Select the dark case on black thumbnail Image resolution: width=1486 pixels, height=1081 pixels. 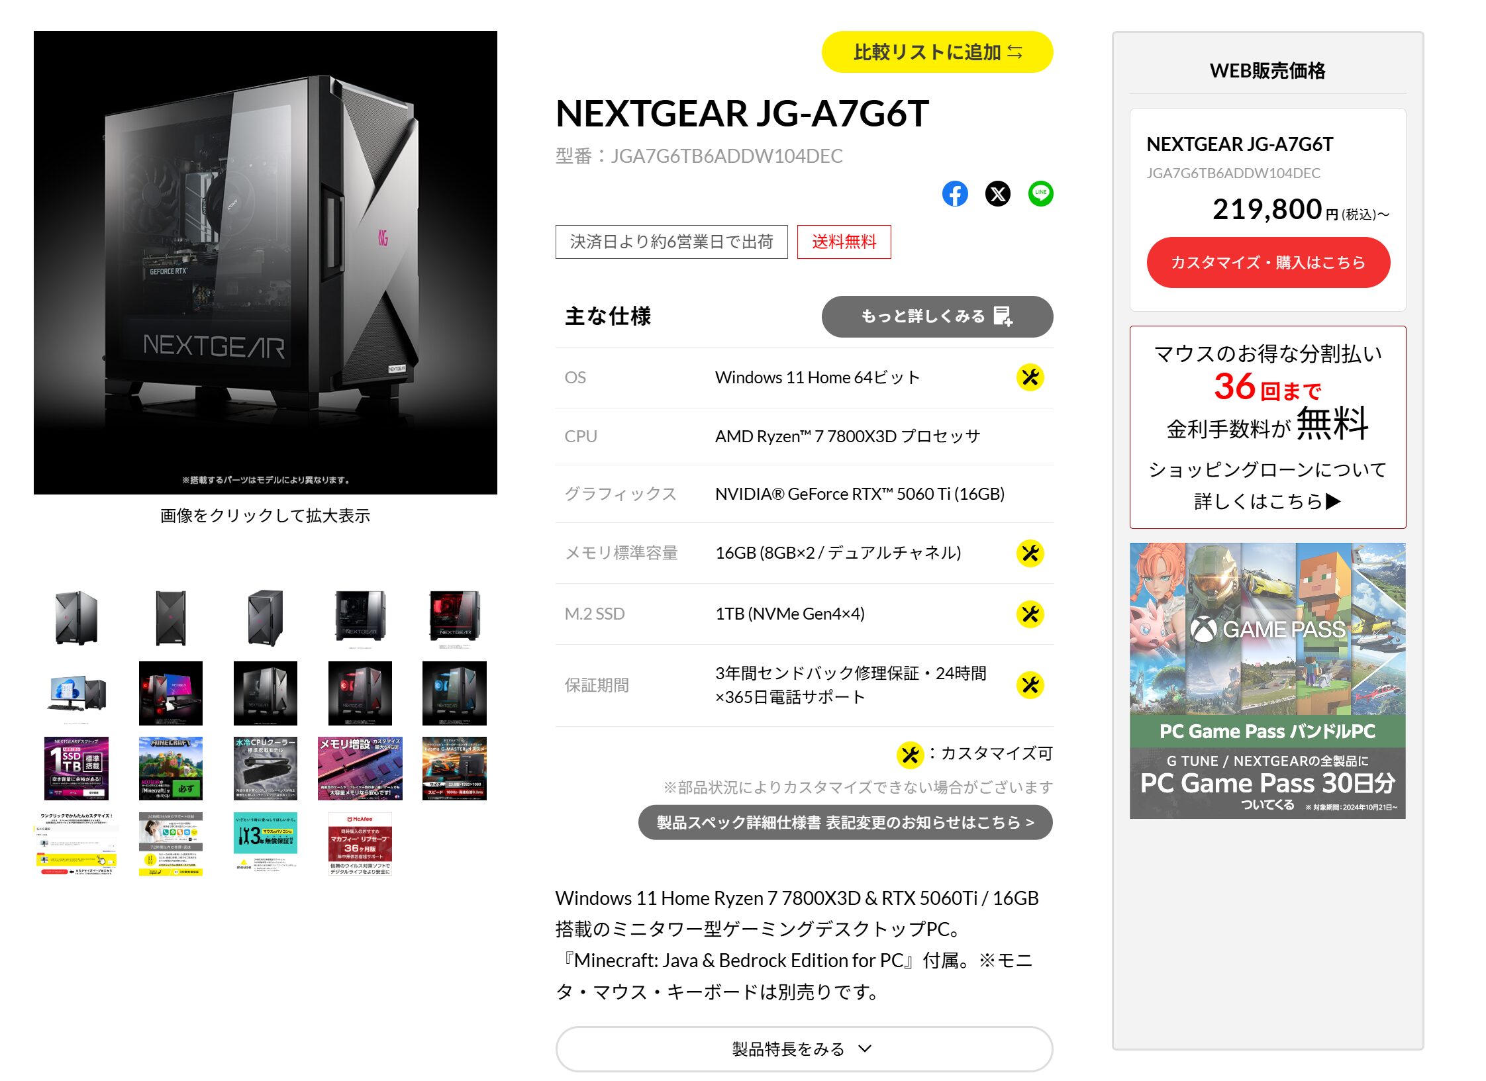tap(266, 693)
